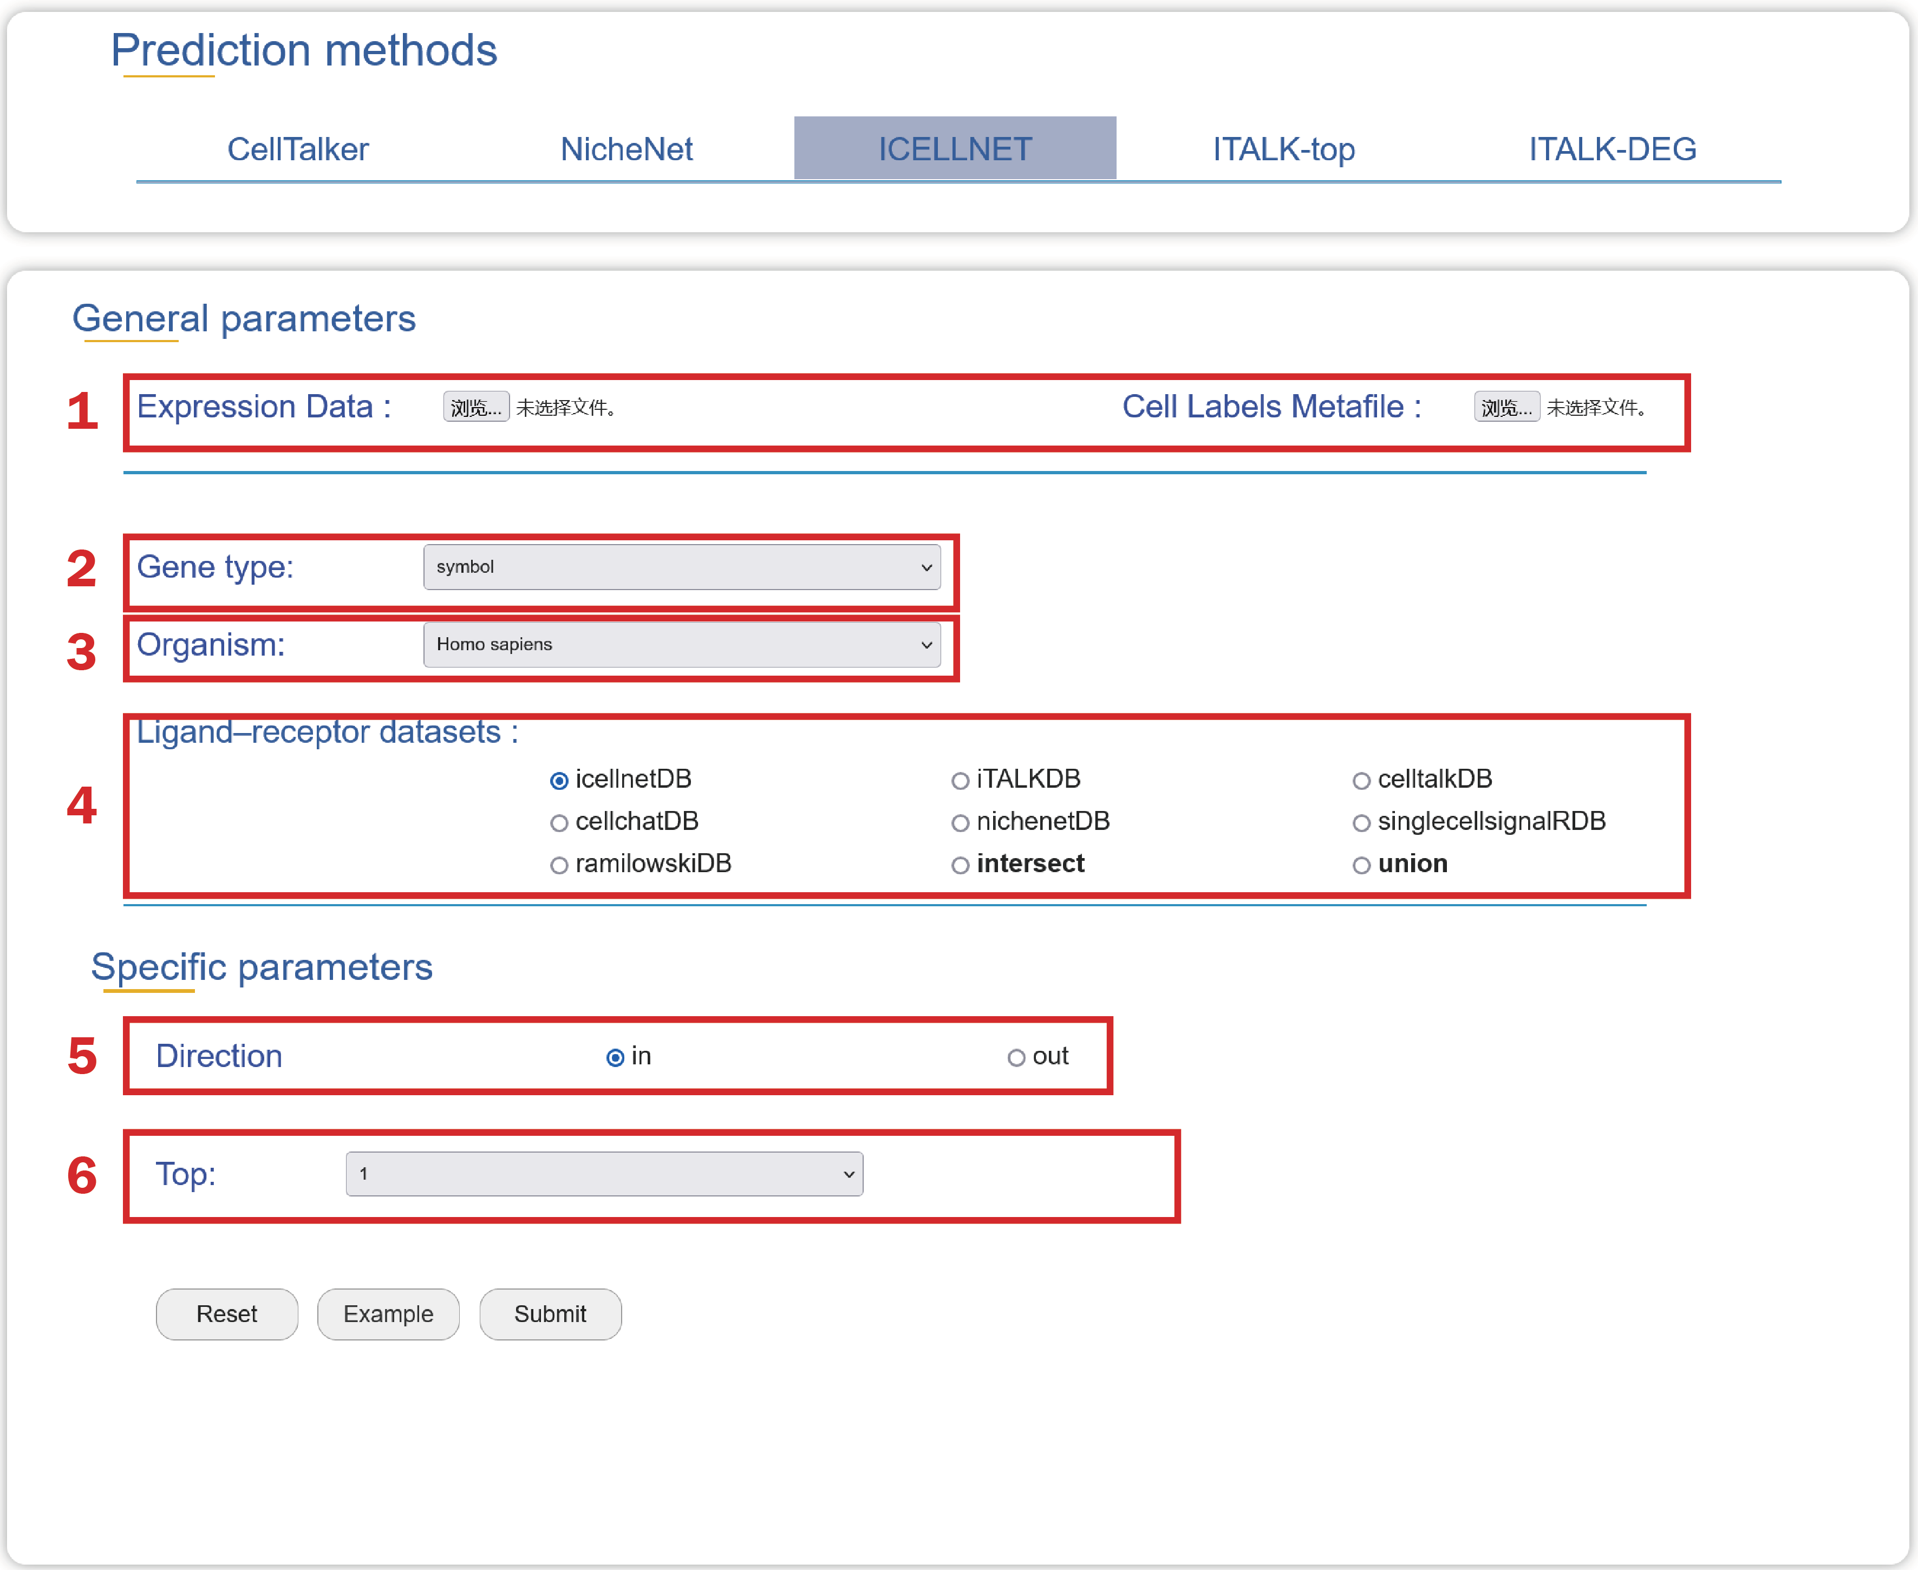Browse for Expression Data file

476,407
